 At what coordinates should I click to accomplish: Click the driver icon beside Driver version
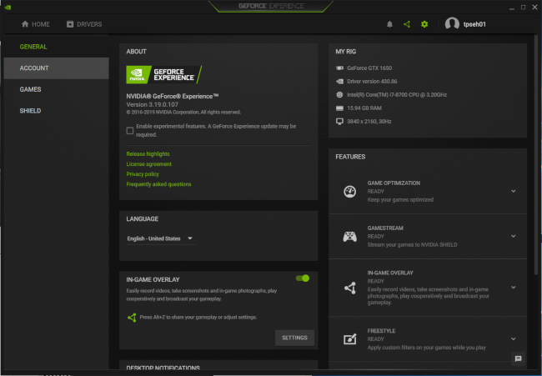[x=339, y=82]
